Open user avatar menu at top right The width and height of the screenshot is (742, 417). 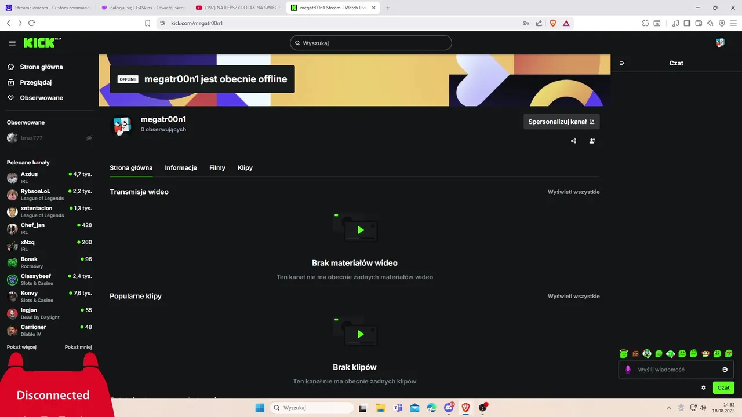[720, 43]
